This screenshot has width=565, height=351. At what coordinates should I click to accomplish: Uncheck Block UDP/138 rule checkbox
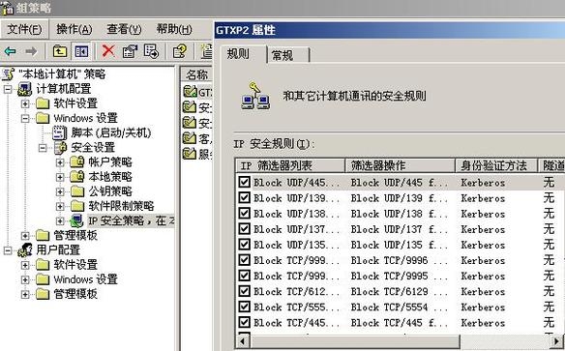244,213
